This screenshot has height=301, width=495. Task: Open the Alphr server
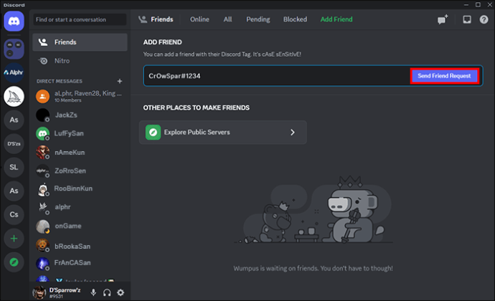(14, 72)
